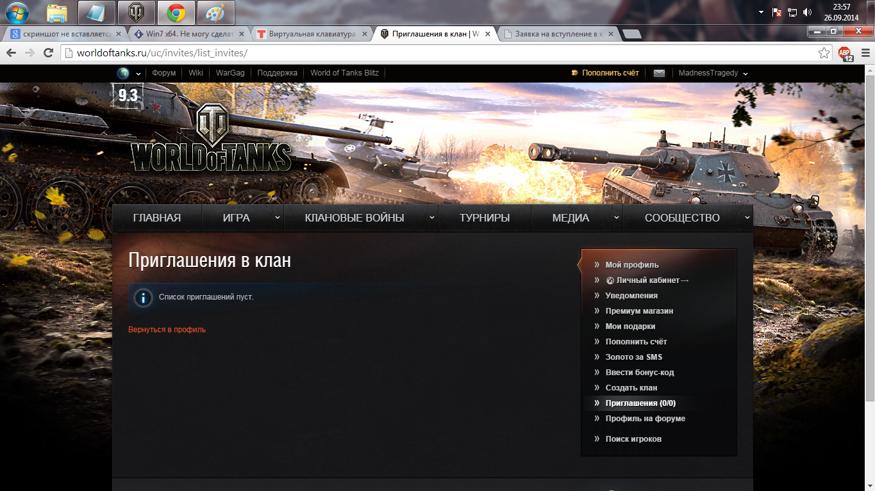The width and height of the screenshot is (875, 491).
Task: Open the ИГРА menu item
Action: click(237, 218)
